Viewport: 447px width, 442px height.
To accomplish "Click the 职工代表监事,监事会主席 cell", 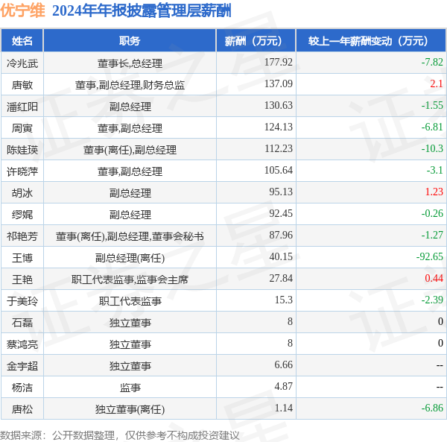I will pos(130,280).
